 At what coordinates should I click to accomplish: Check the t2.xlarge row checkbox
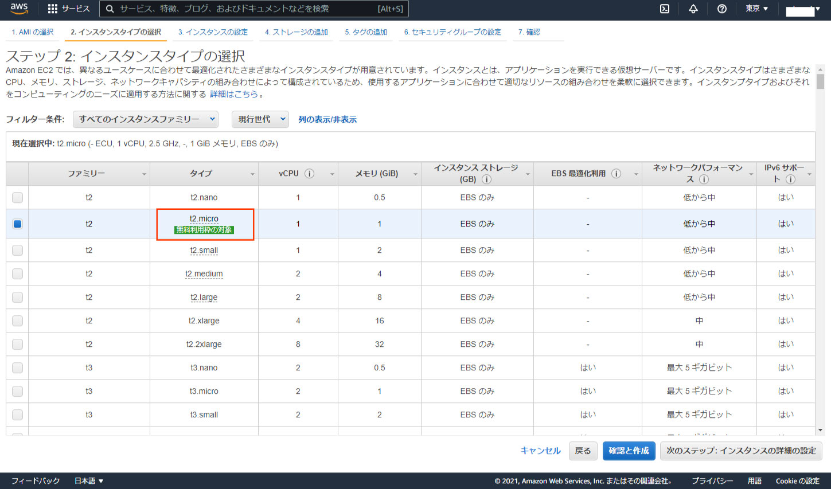point(17,320)
